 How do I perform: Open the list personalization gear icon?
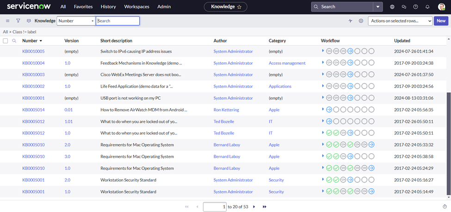(x=361, y=21)
